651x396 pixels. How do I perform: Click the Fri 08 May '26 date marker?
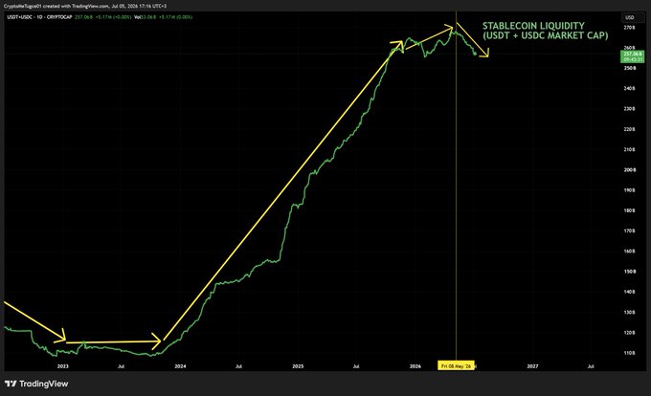pyautogui.click(x=457, y=366)
